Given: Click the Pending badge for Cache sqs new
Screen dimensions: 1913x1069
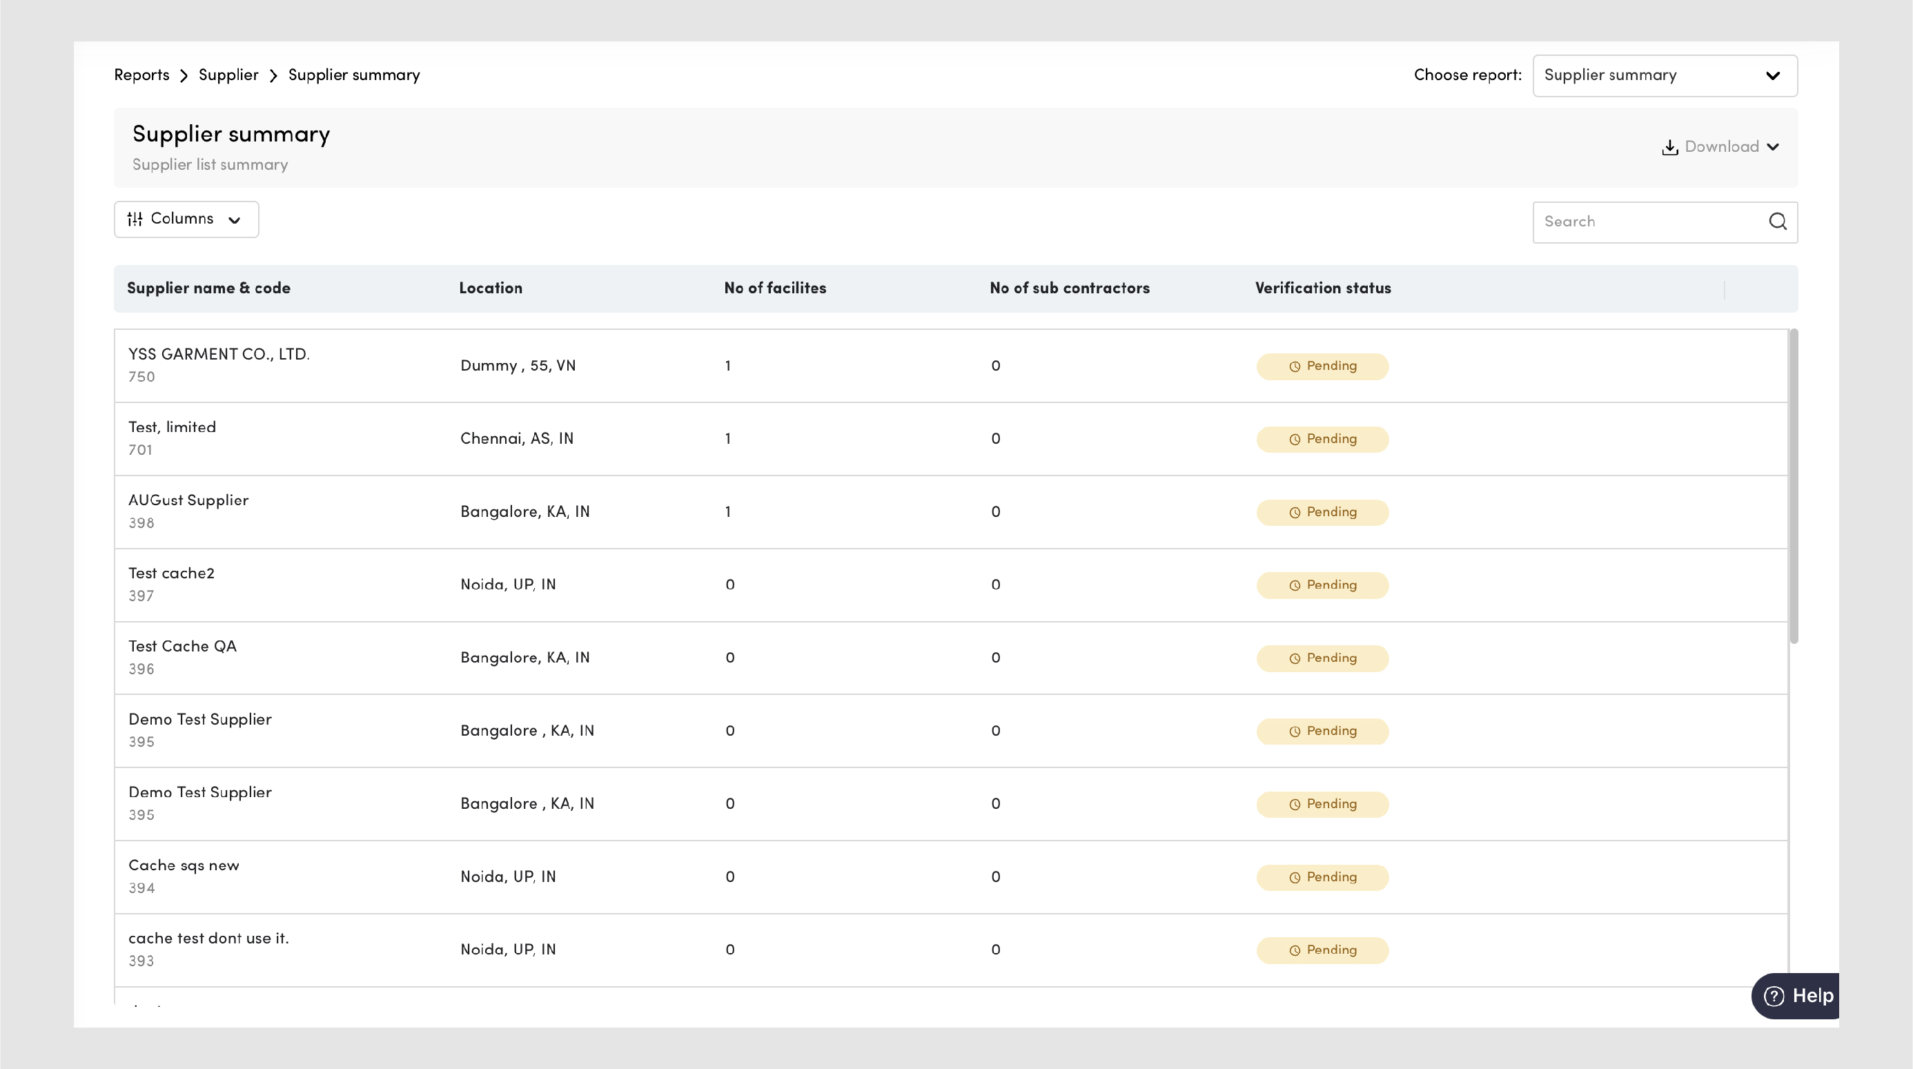Looking at the screenshot, I should (x=1322, y=877).
